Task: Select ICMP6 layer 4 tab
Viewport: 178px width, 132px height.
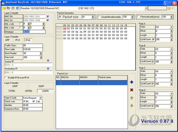Action: (45, 91)
